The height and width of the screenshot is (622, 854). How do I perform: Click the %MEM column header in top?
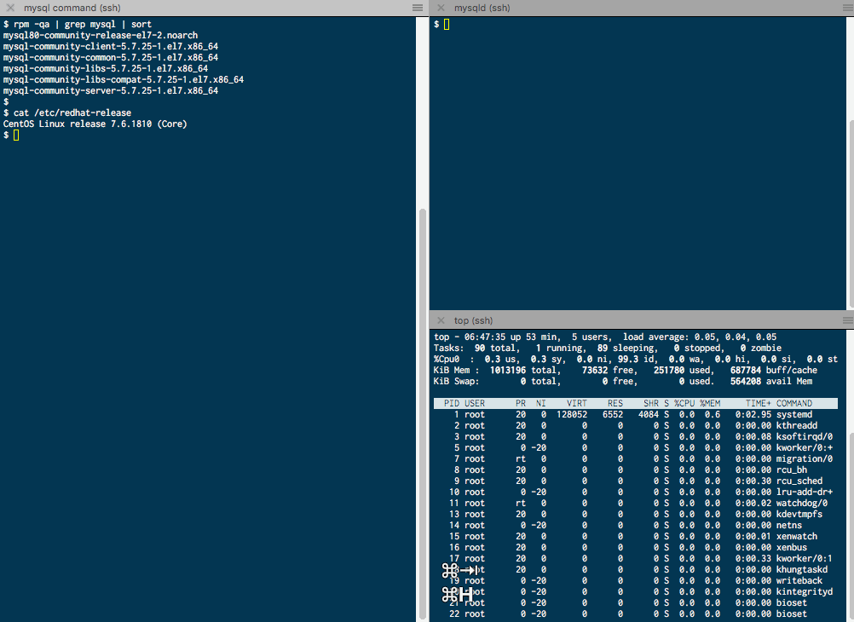710,404
